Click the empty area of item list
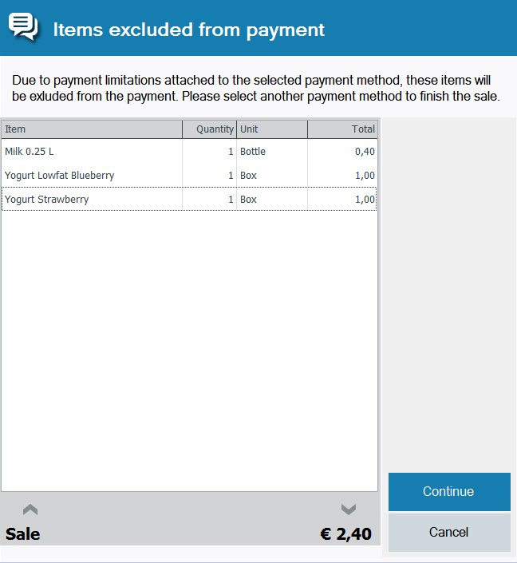This screenshot has width=517, height=563. click(189, 350)
